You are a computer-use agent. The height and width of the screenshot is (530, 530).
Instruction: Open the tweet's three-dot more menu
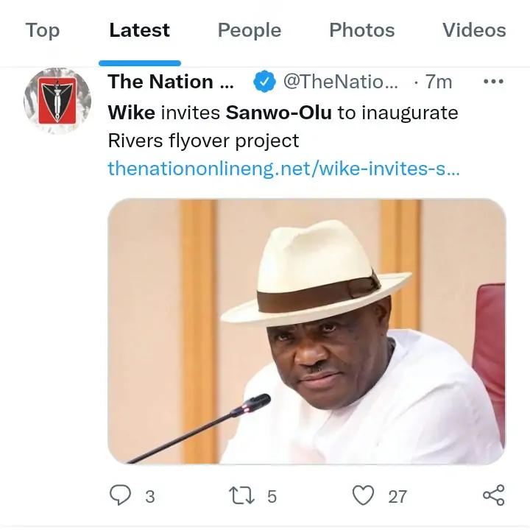click(x=492, y=82)
